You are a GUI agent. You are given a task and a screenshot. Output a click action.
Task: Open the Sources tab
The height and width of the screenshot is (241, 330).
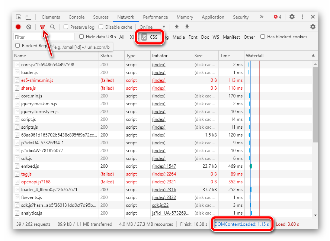pos(101,17)
